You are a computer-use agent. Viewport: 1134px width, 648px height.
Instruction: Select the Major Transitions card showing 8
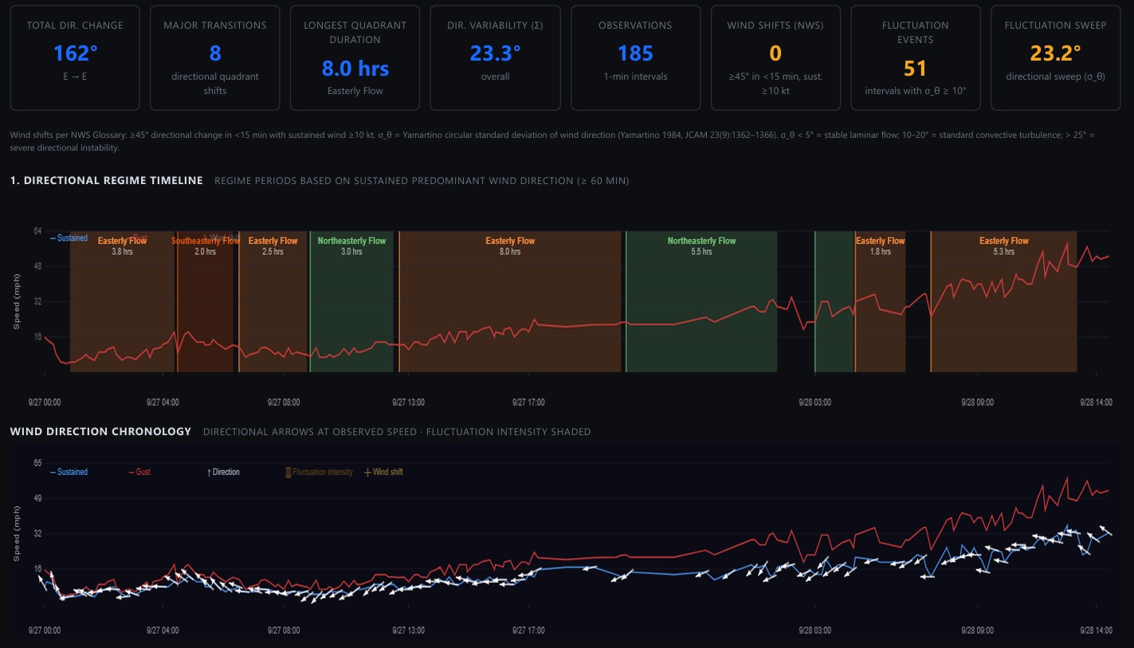click(215, 57)
